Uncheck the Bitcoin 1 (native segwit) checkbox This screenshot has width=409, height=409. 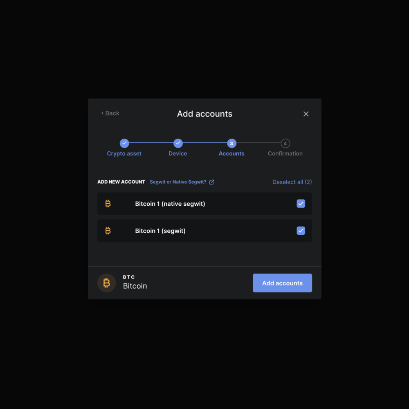point(301,204)
